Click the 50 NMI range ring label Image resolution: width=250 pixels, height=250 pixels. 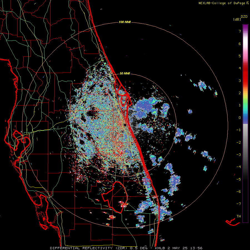pyautogui.click(x=125, y=73)
